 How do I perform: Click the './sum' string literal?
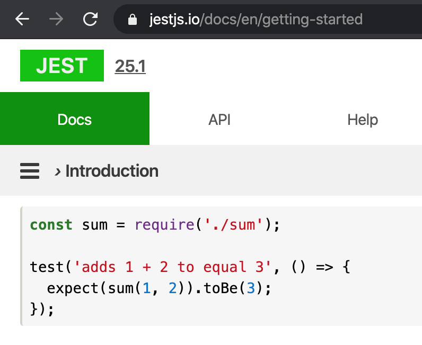[233, 225]
